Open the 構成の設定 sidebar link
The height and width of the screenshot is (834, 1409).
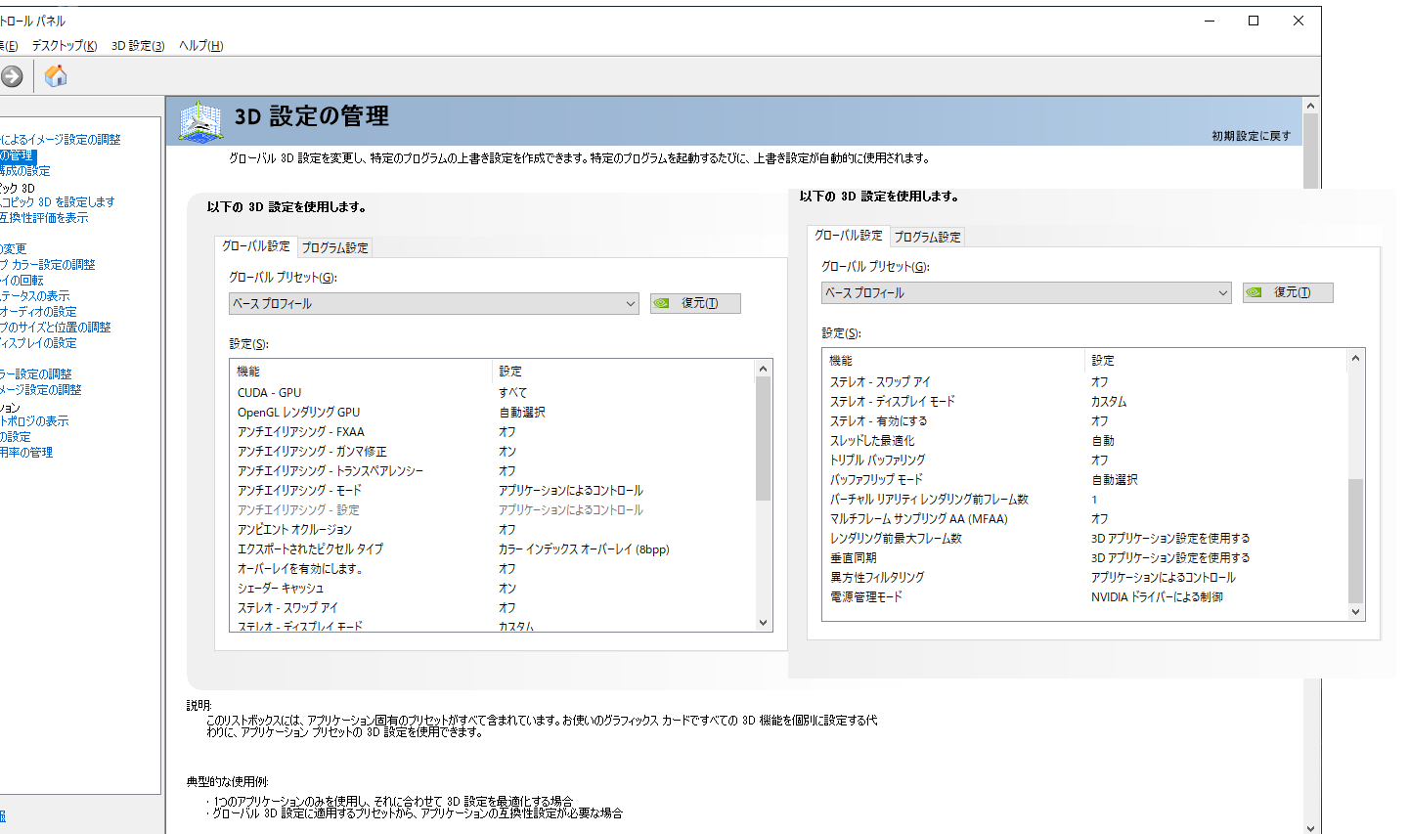point(25,171)
